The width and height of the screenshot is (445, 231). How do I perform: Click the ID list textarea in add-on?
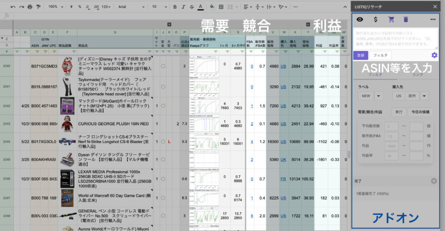(x=395, y=39)
